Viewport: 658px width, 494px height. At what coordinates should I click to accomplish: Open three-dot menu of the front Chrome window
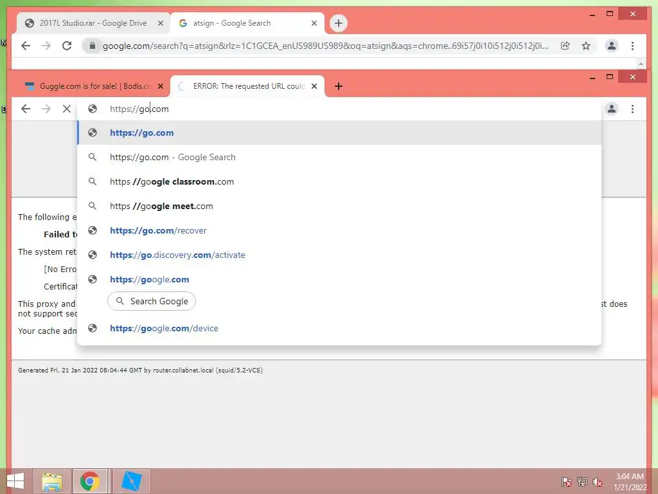click(x=632, y=109)
